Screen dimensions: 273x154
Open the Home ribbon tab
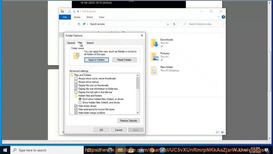click(x=77, y=17)
